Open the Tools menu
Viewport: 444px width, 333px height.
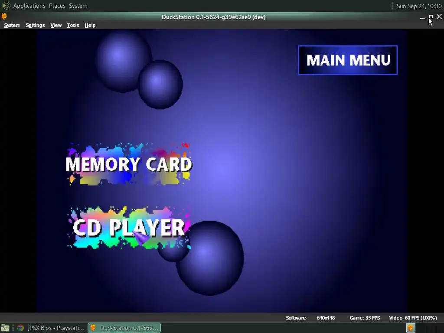73,25
